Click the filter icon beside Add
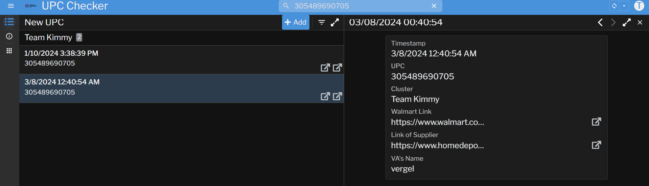 321,22
